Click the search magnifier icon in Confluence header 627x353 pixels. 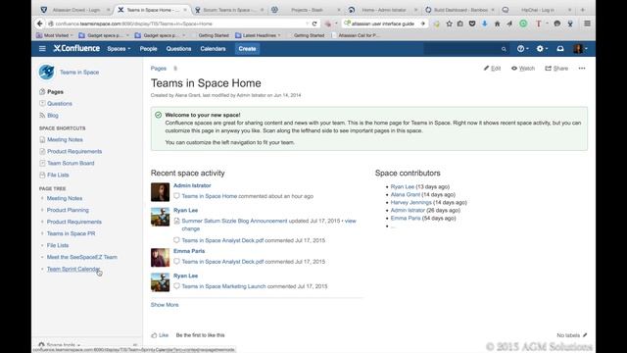[504, 49]
